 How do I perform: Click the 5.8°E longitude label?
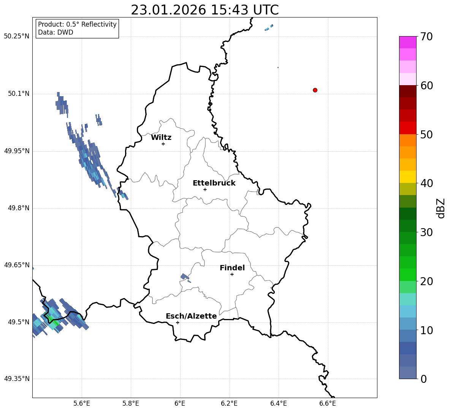pos(131,403)
